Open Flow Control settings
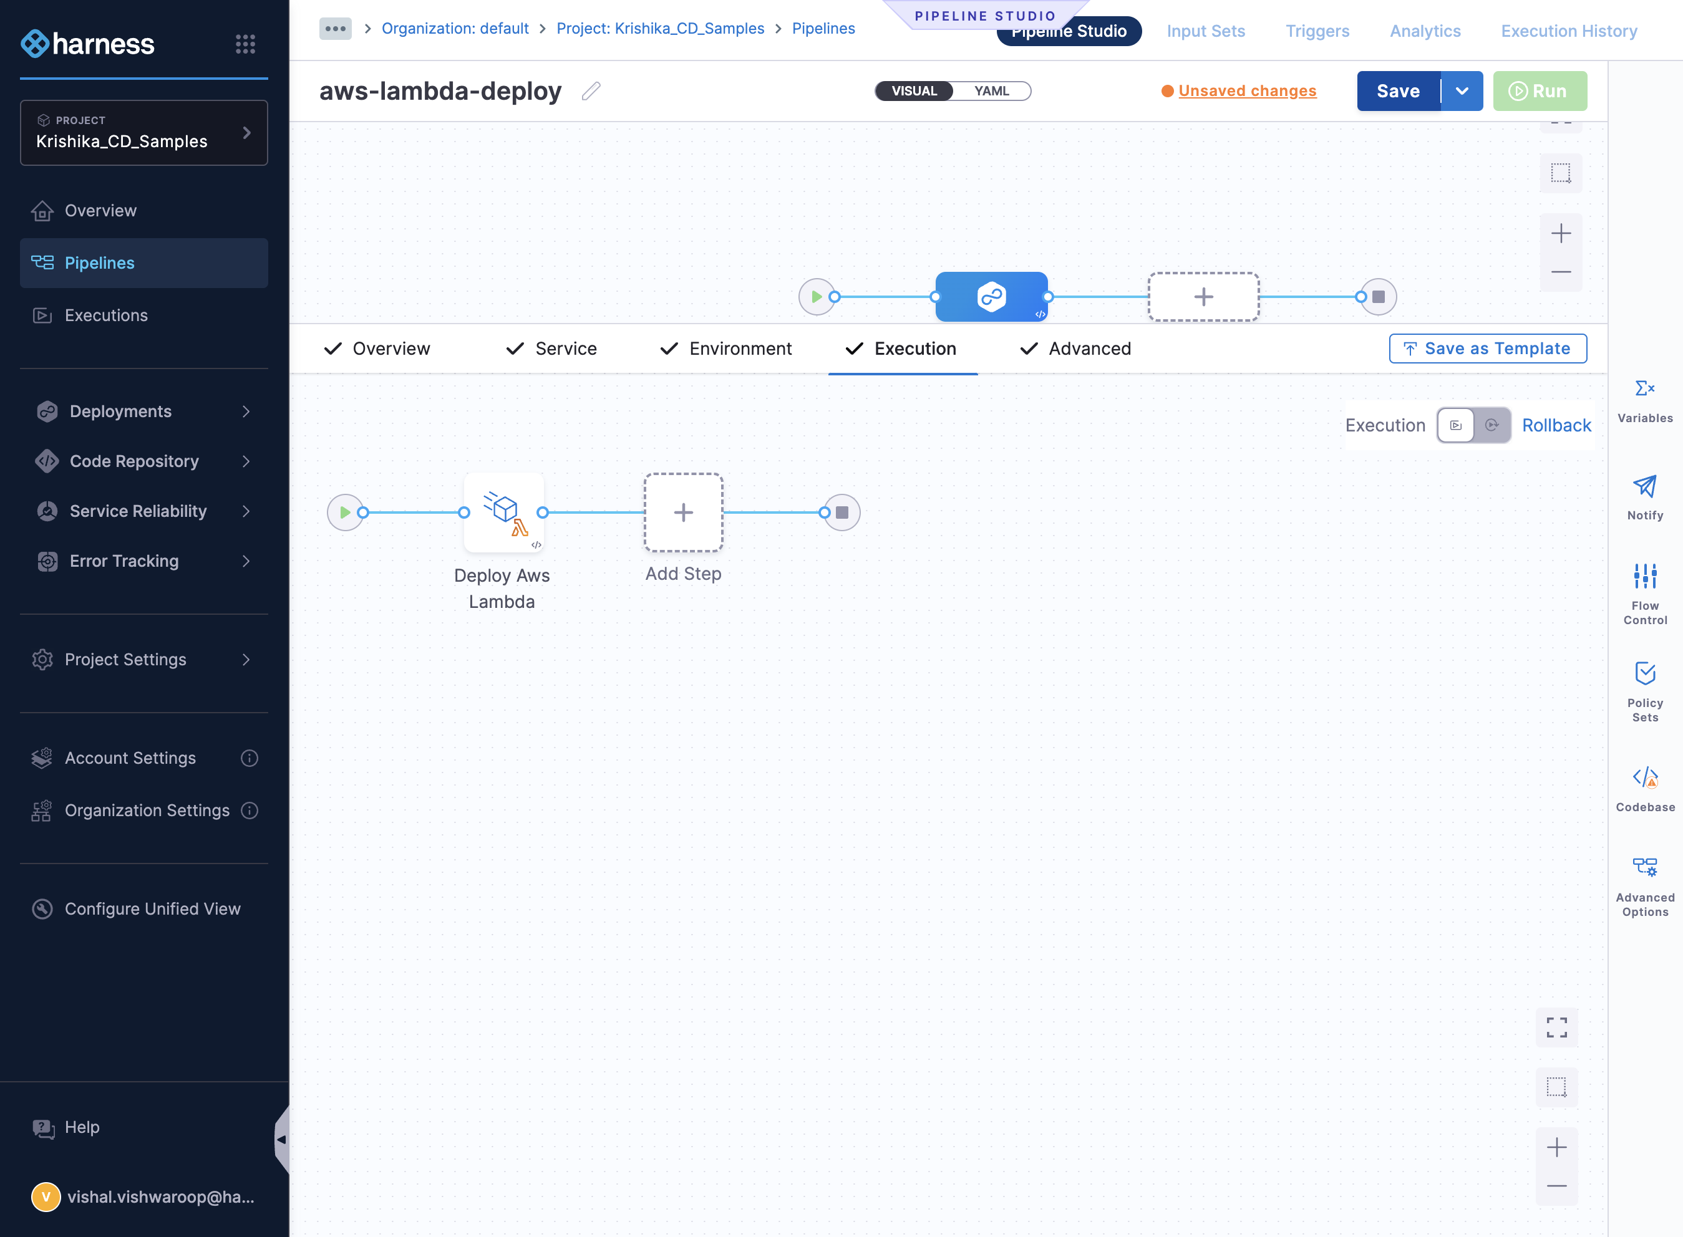 [x=1645, y=594]
